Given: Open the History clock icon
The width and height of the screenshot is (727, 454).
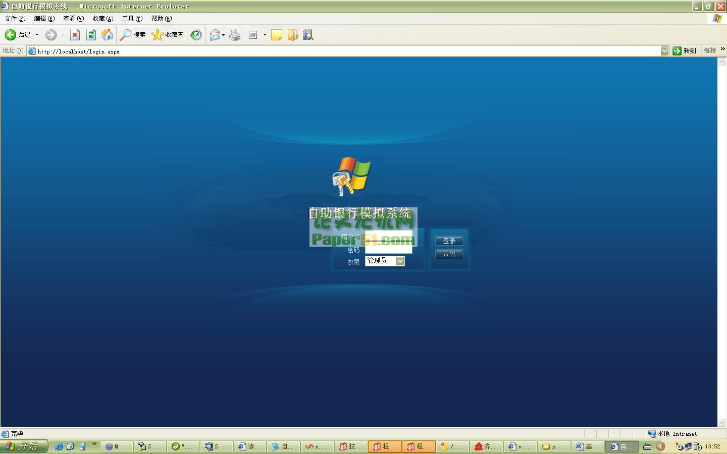Looking at the screenshot, I should pyautogui.click(x=196, y=35).
